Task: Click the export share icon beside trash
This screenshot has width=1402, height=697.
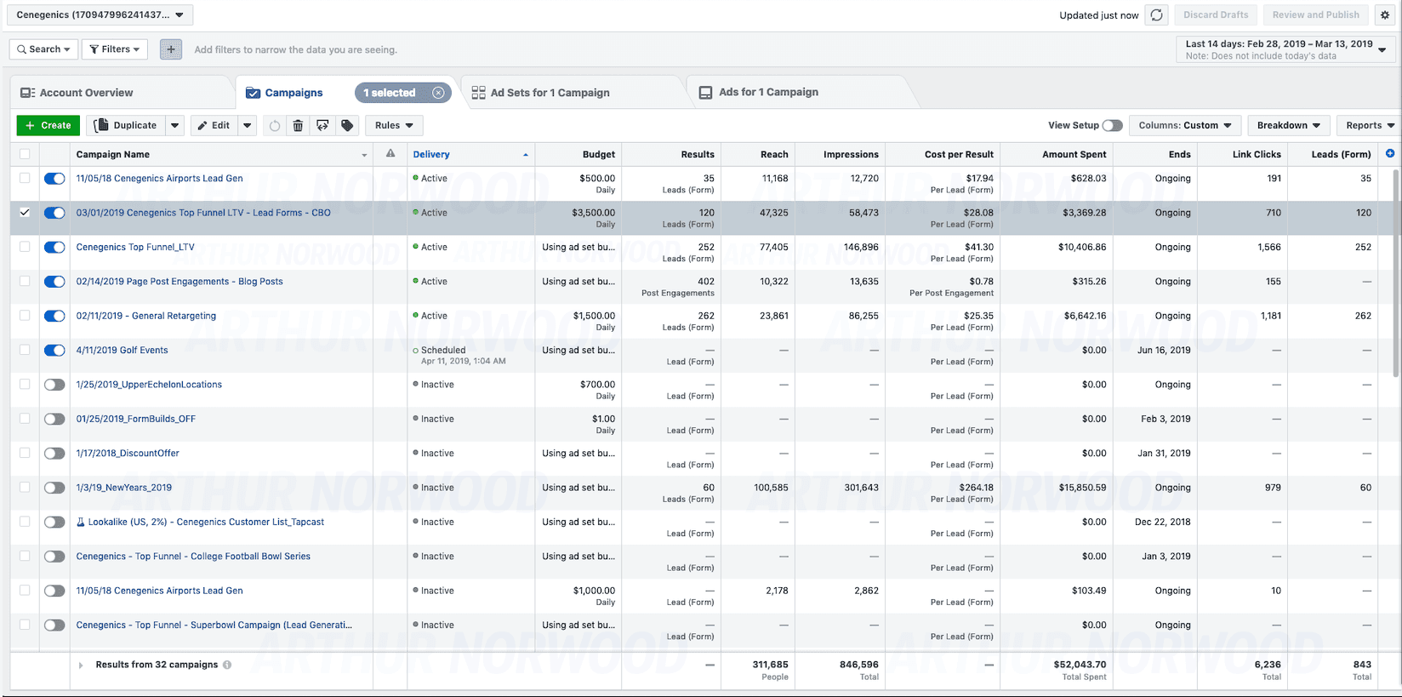Action: (x=322, y=125)
